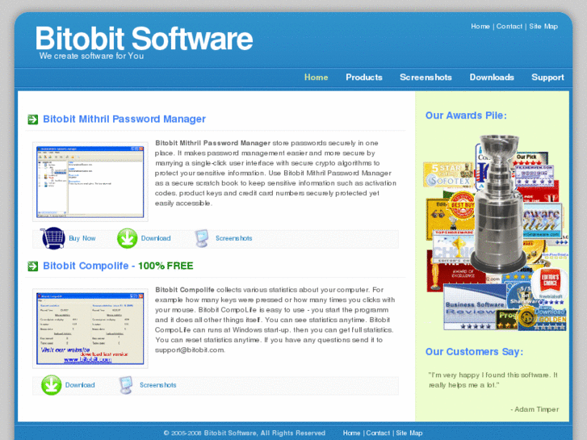Click Home link in top-right header

tap(480, 26)
